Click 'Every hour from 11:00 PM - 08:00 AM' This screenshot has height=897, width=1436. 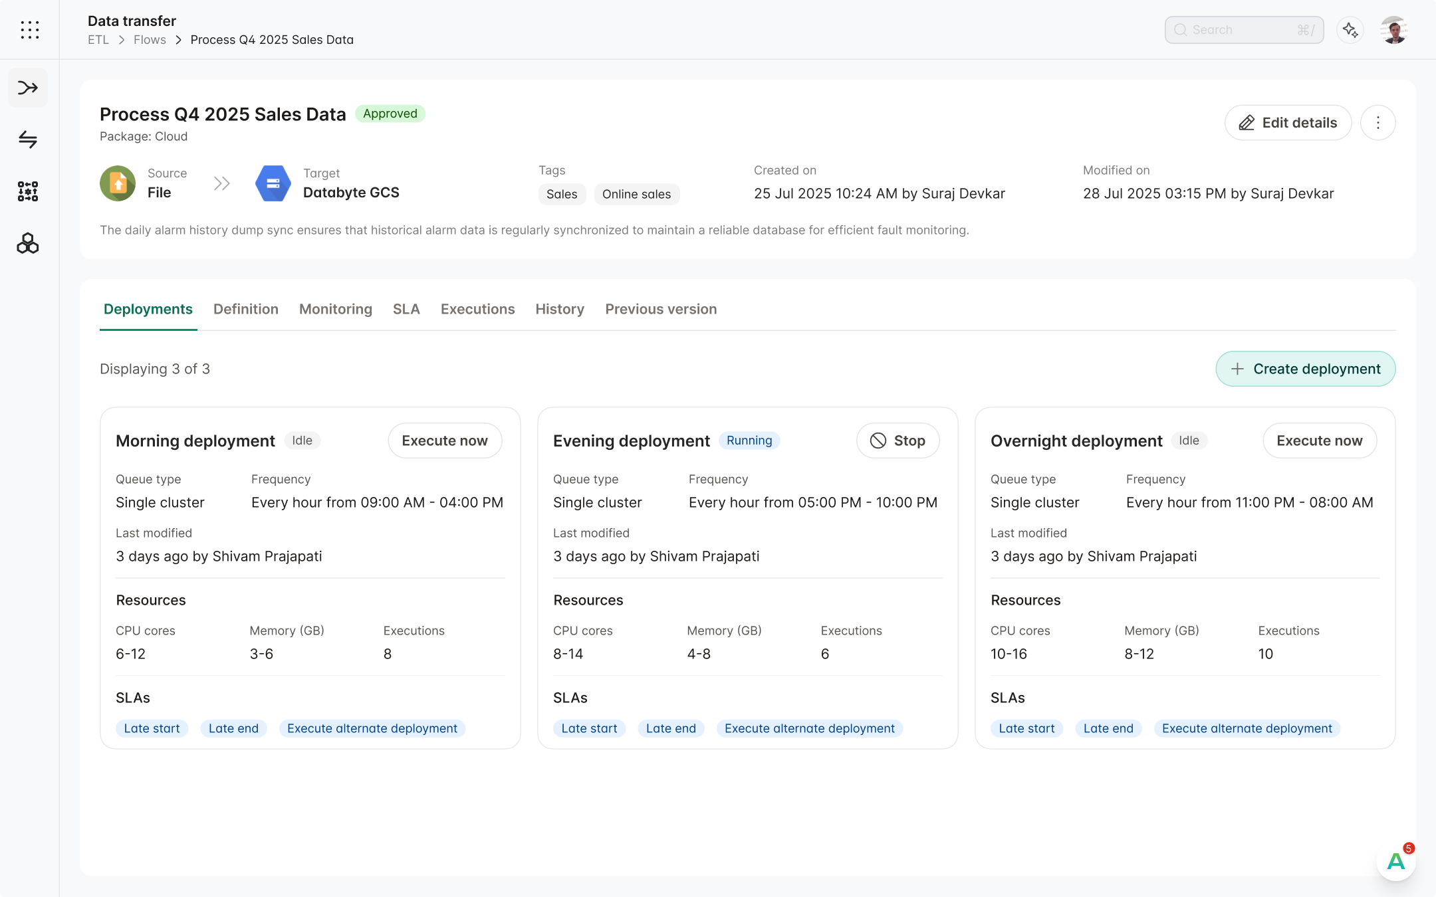coord(1250,502)
